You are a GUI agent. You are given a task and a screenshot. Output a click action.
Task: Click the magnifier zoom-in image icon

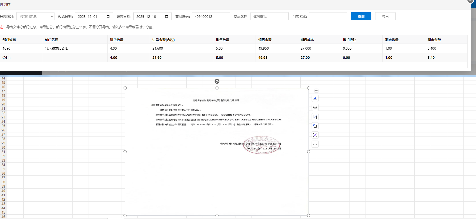point(315,107)
